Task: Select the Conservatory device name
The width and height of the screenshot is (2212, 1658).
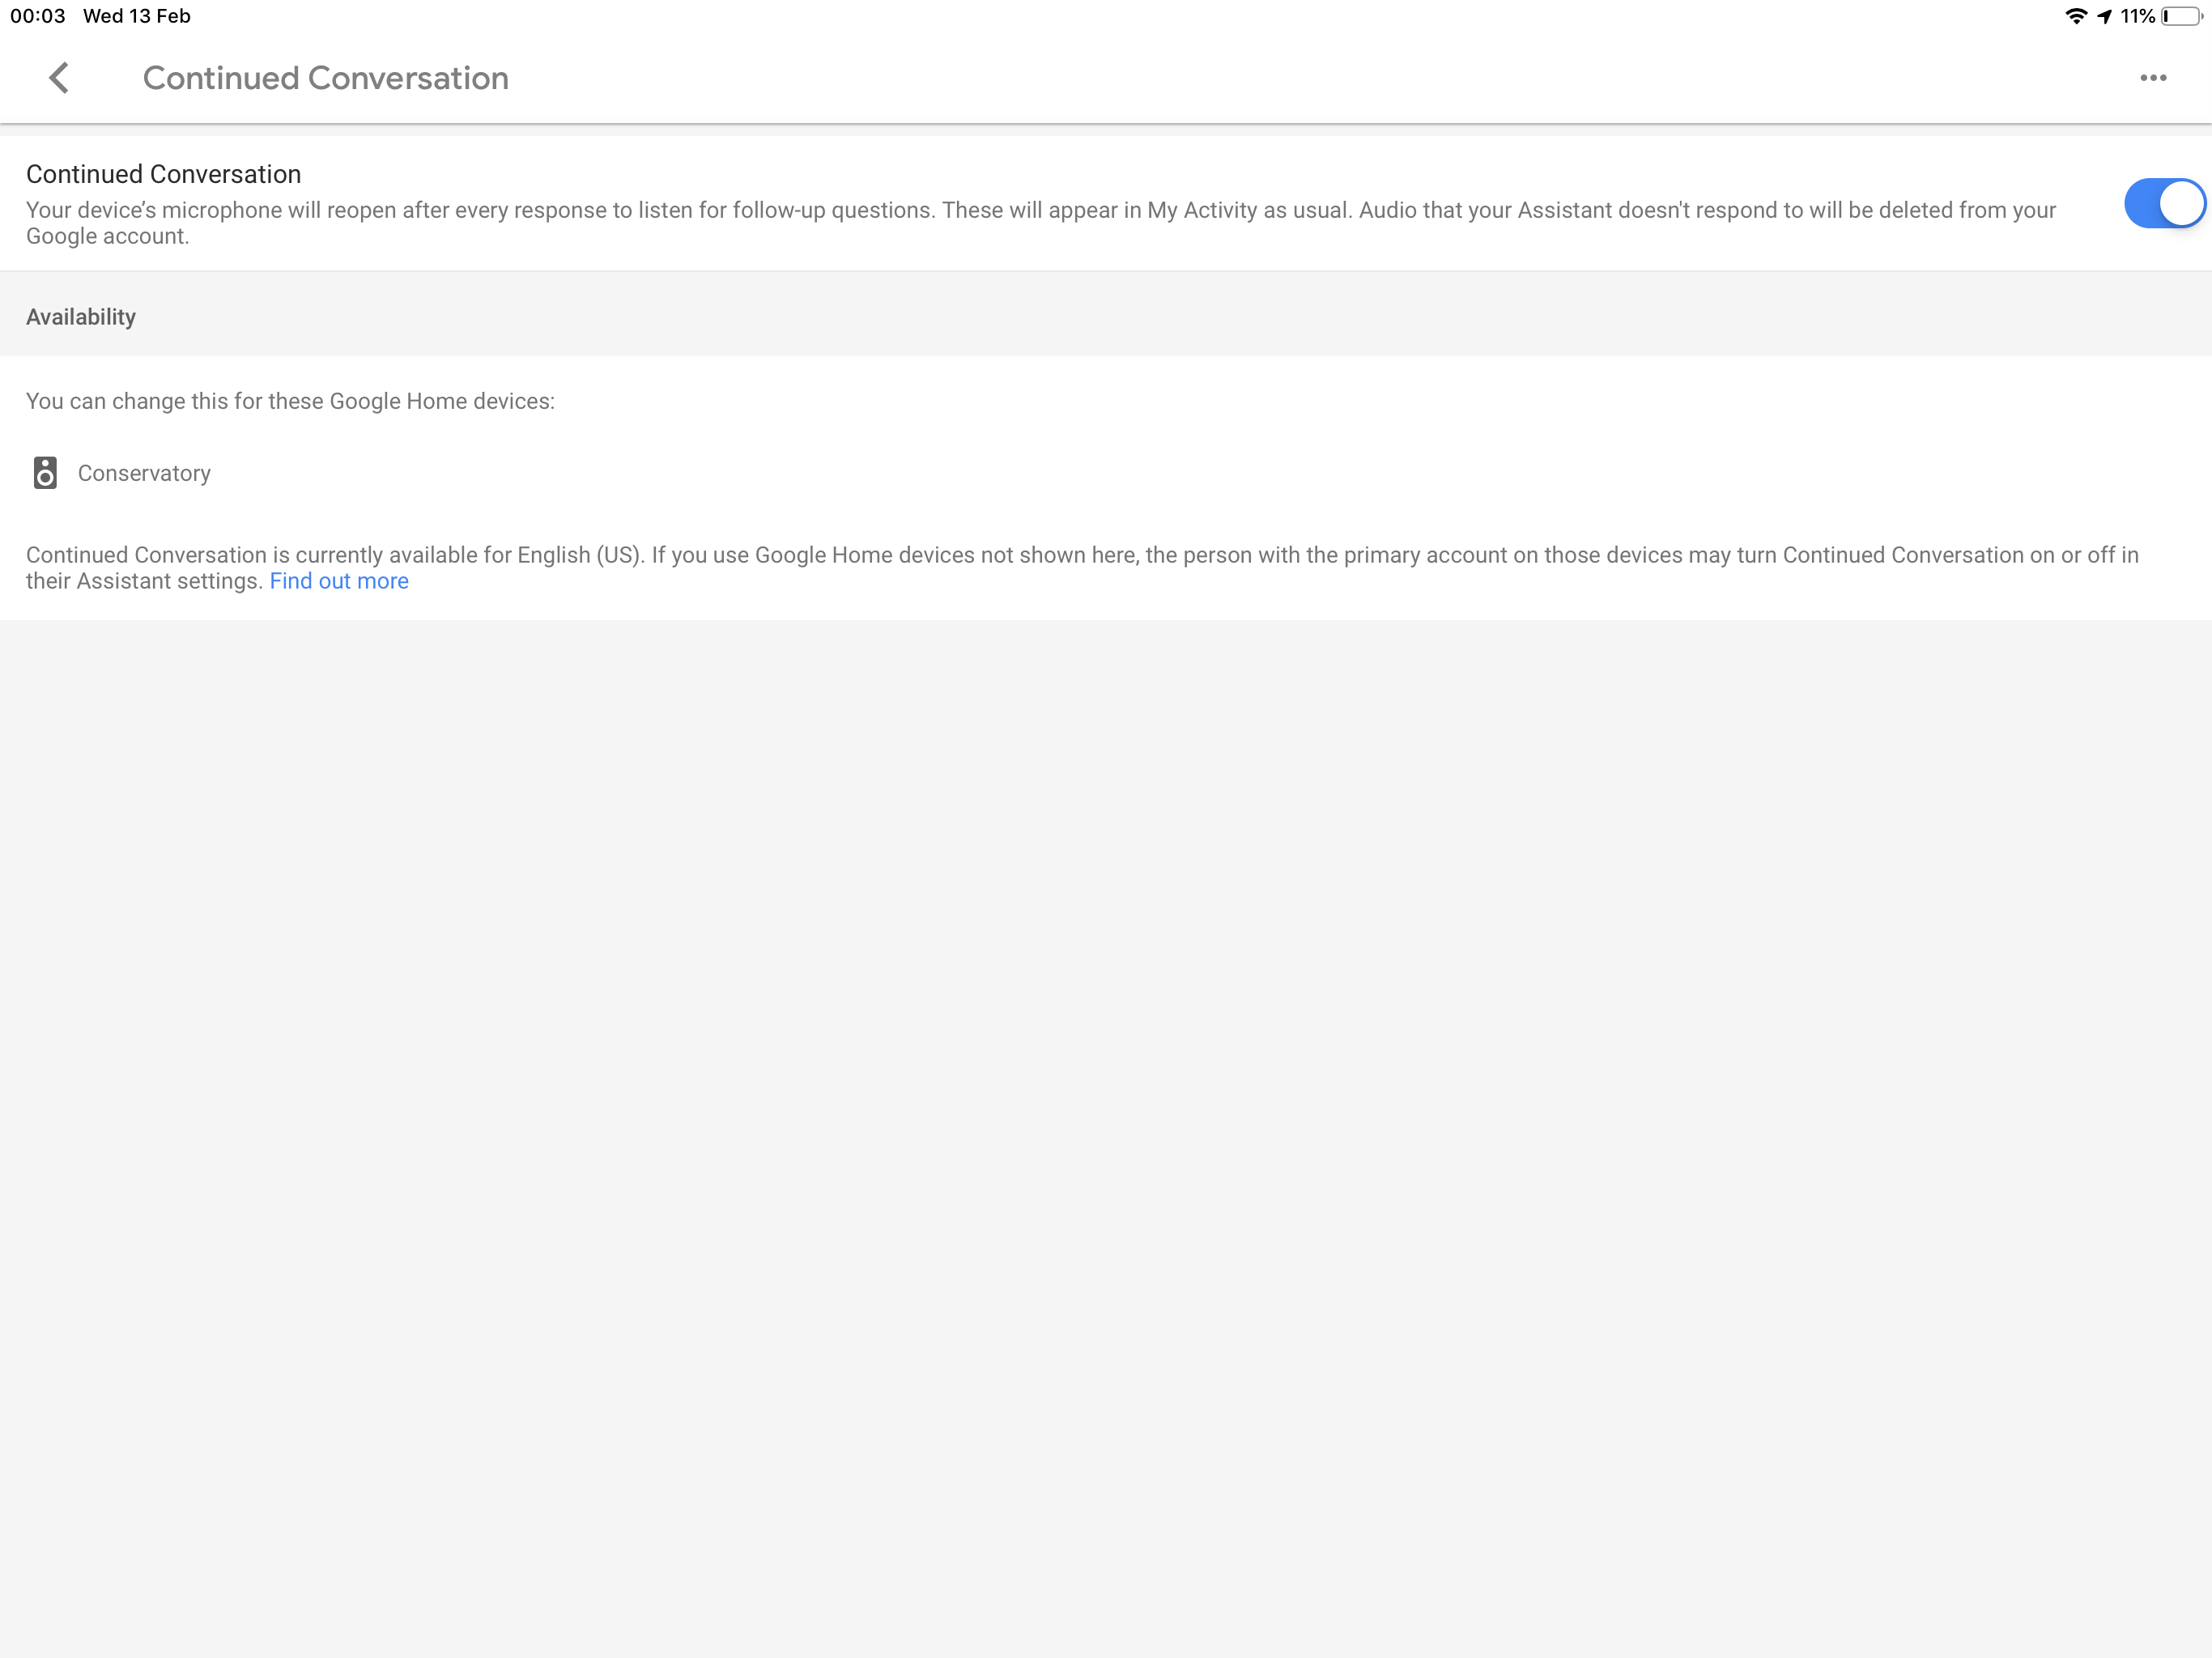Action: pos(144,473)
